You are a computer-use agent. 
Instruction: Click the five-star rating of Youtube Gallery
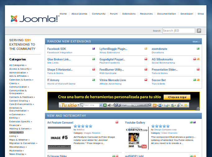[x=160, y=126]
